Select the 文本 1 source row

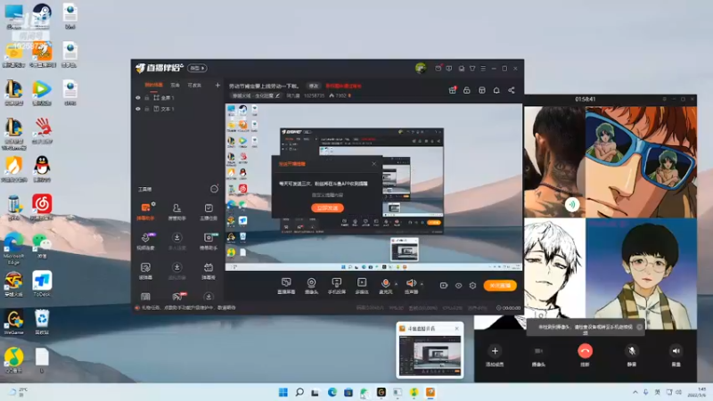pyautogui.click(x=177, y=109)
